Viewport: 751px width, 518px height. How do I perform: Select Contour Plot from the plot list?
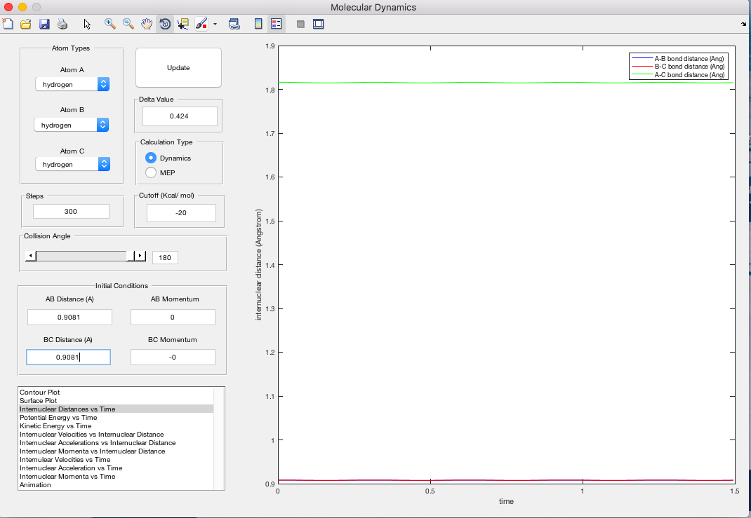tap(40, 392)
